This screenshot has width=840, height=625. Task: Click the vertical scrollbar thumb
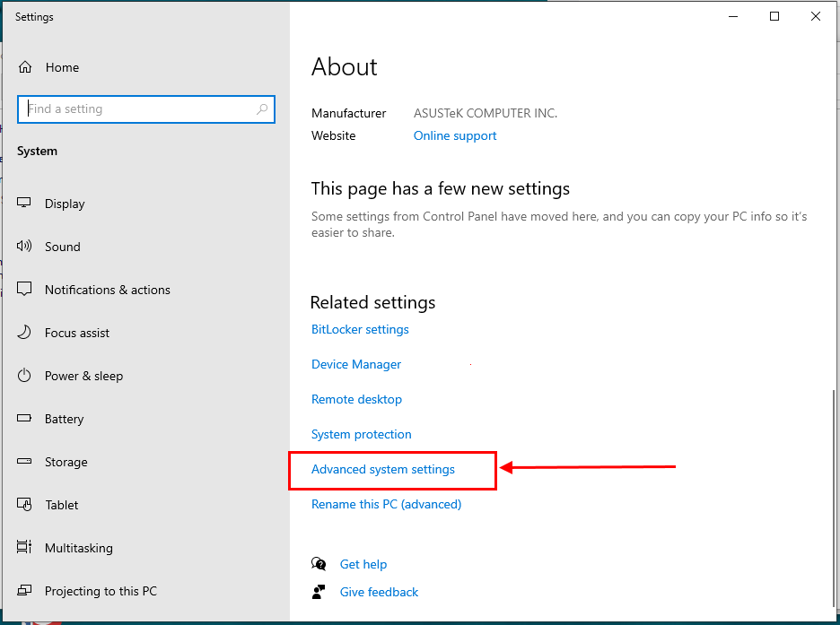[x=834, y=498]
